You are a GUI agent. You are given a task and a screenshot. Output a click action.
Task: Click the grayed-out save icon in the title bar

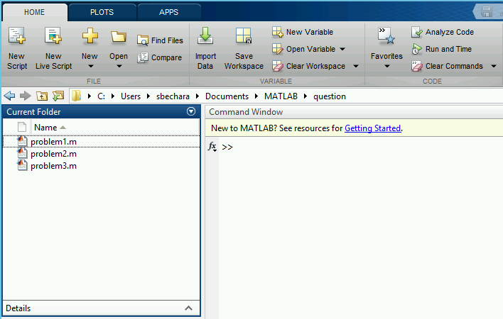pyautogui.click(x=487, y=11)
